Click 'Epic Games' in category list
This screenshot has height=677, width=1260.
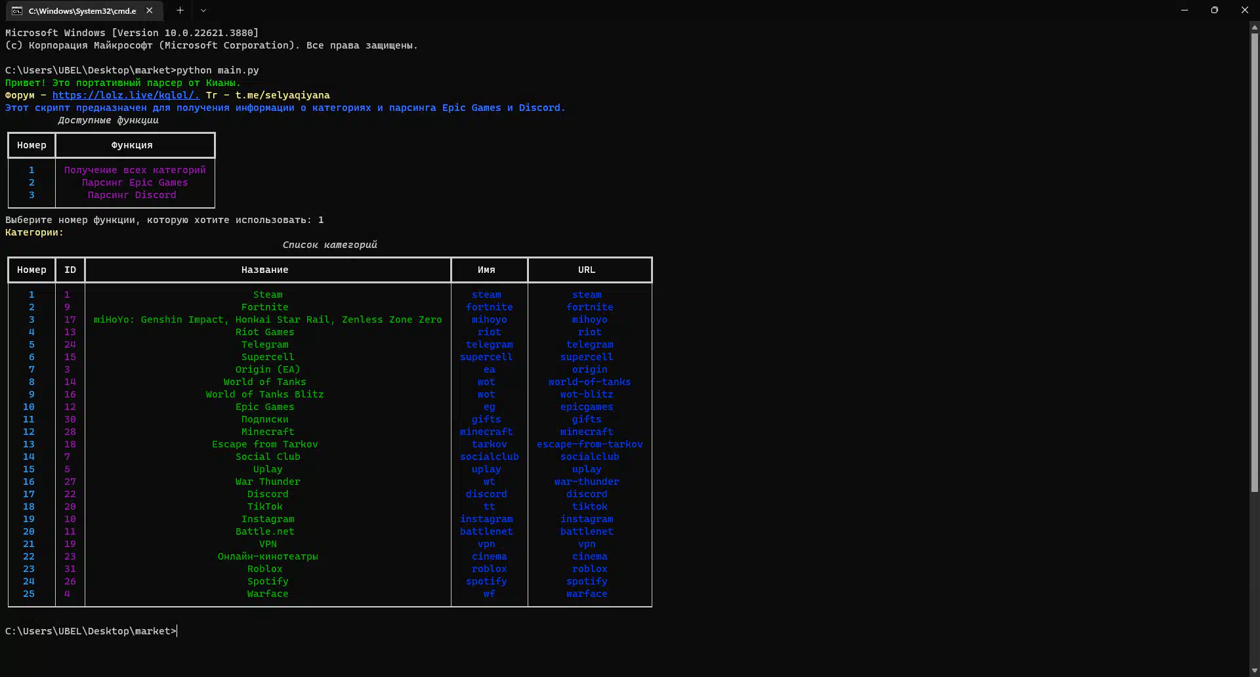coord(264,407)
